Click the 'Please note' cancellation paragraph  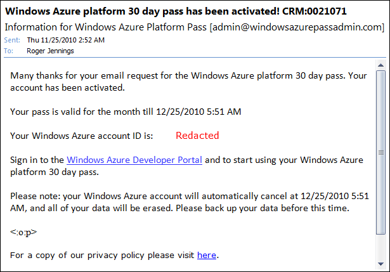[188, 202]
